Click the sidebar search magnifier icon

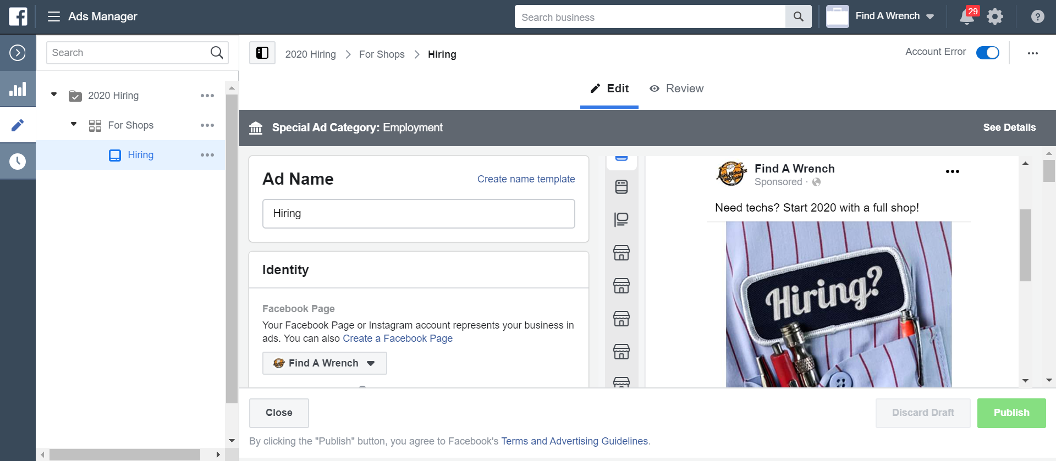(x=217, y=53)
